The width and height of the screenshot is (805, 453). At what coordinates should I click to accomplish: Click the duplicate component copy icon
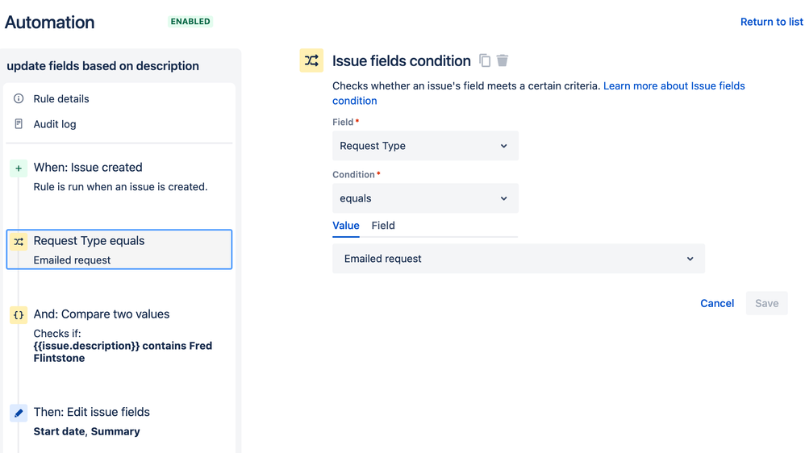click(x=485, y=60)
